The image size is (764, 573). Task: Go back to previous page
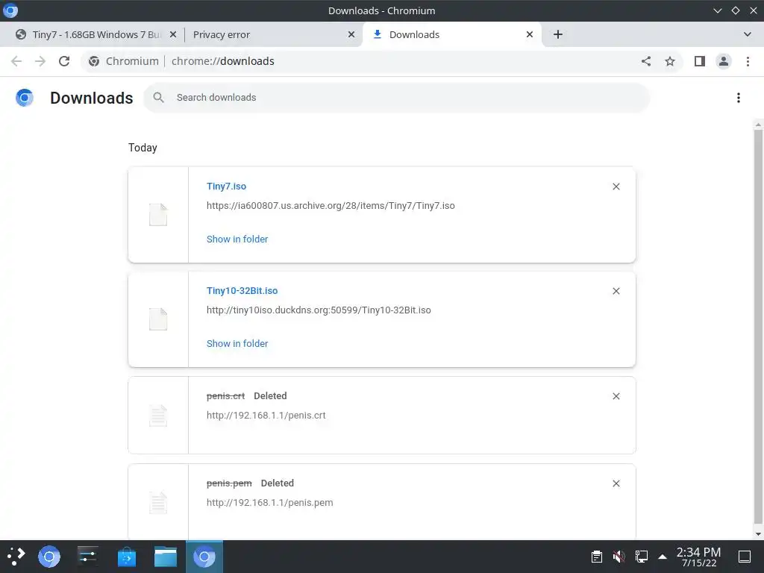coord(16,61)
